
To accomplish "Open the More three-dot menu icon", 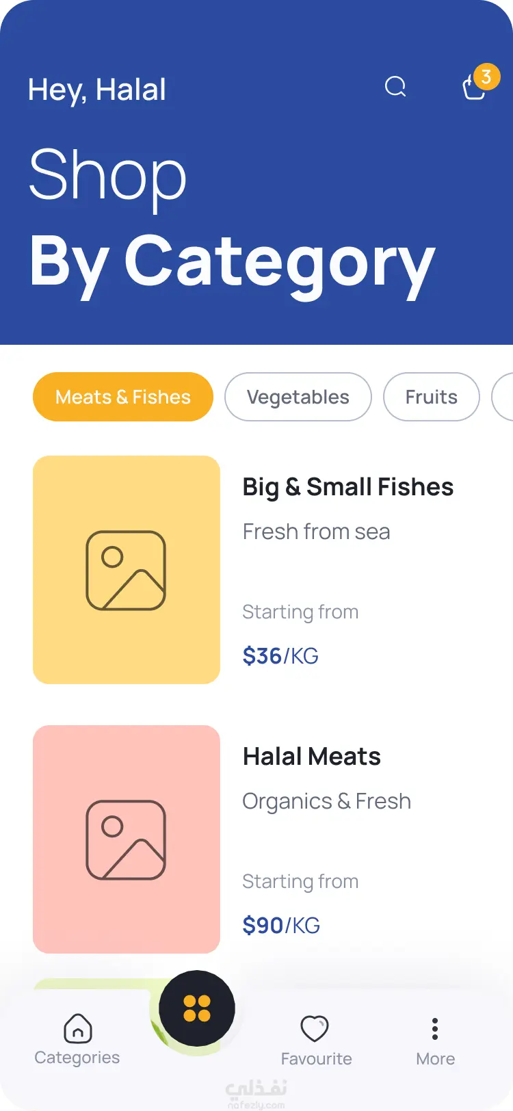I will pyautogui.click(x=435, y=1028).
